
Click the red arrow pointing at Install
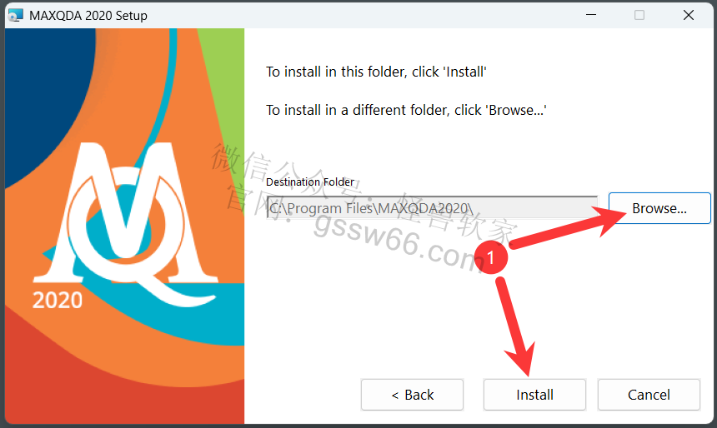coord(515,326)
